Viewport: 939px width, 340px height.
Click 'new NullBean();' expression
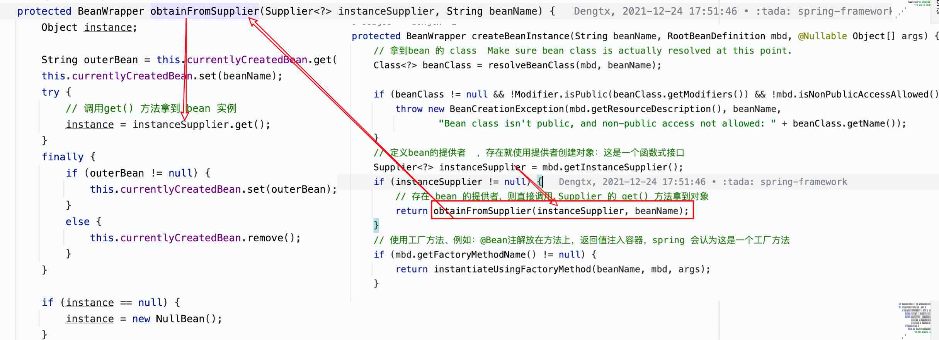pyautogui.click(x=177, y=319)
